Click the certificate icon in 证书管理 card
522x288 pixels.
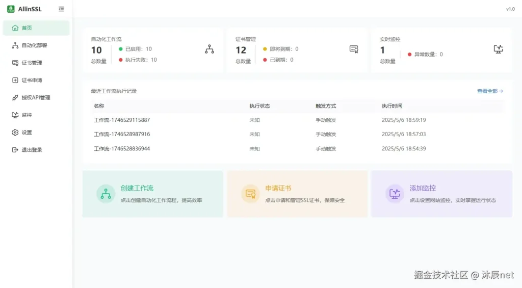[x=354, y=49]
